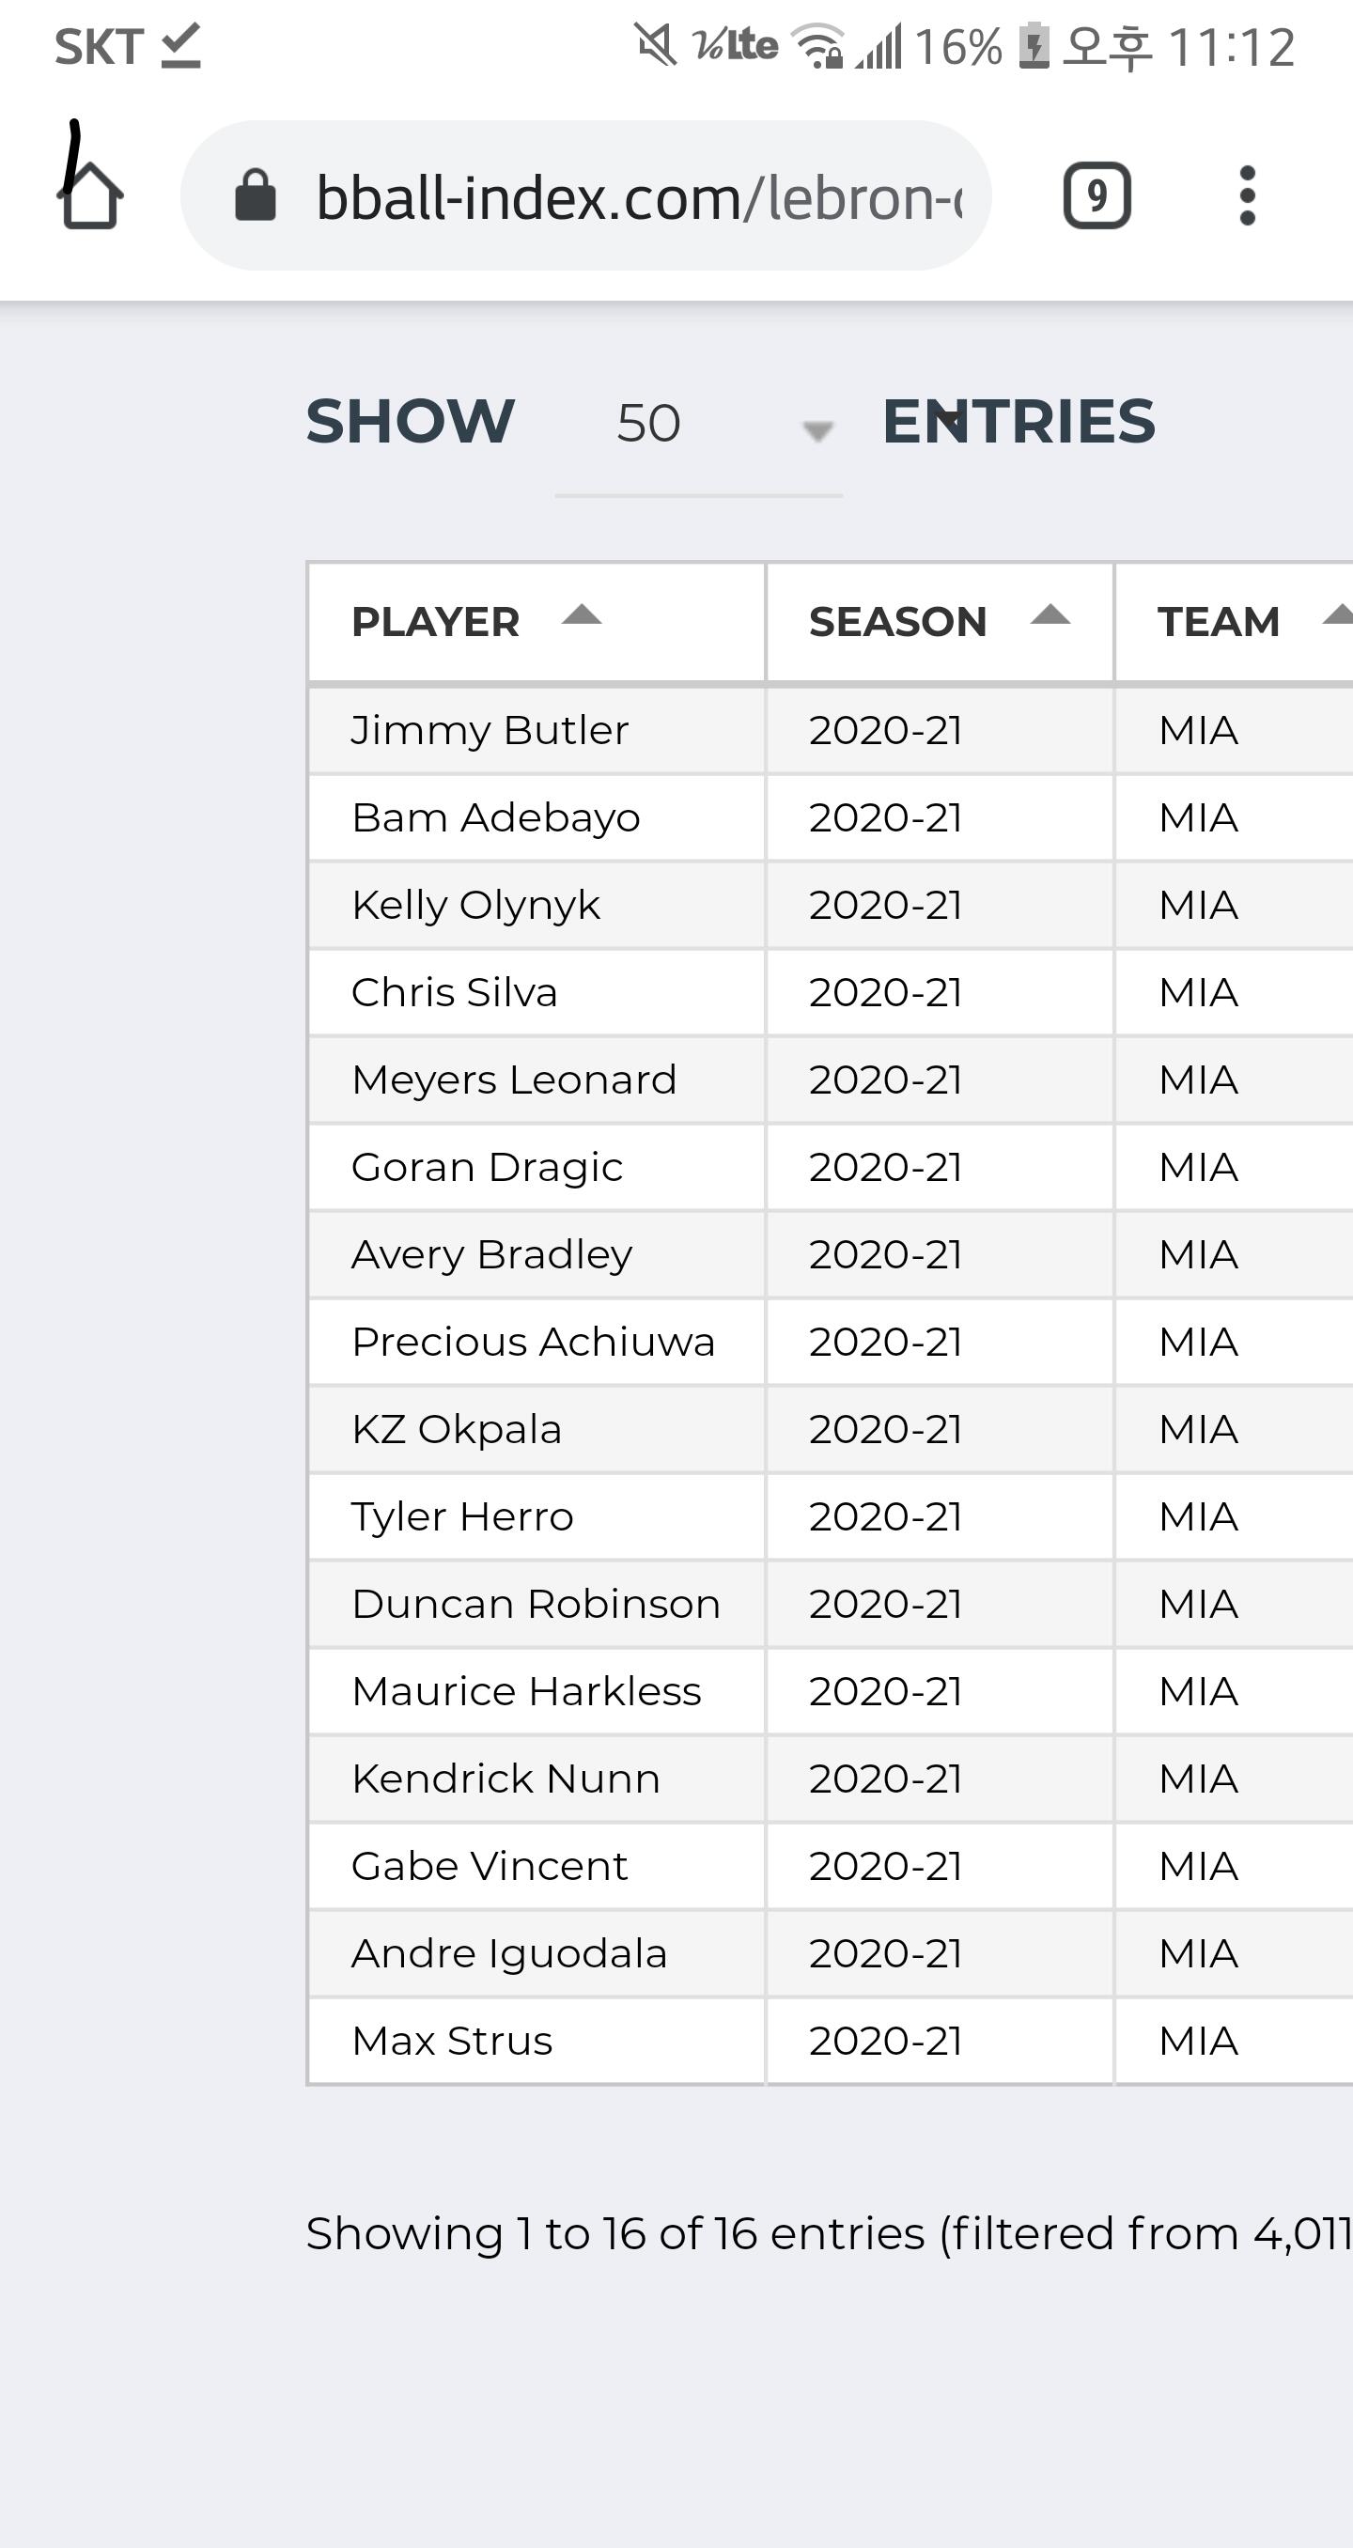Open the tab switcher showing 9 tabs
The width and height of the screenshot is (1353, 2548).
coord(1096,195)
